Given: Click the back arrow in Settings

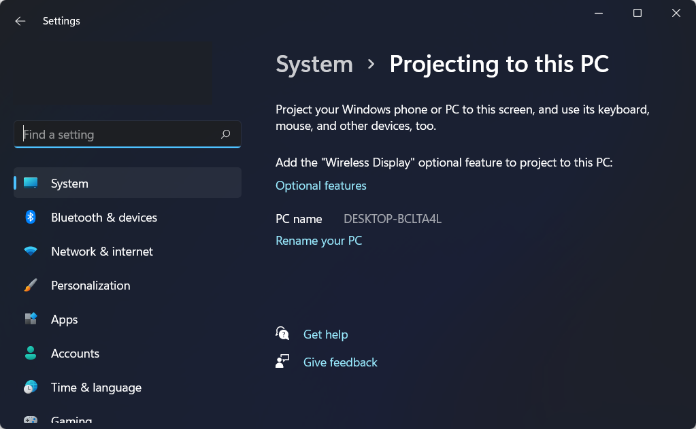Looking at the screenshot, I should click(x=20, y=21).
